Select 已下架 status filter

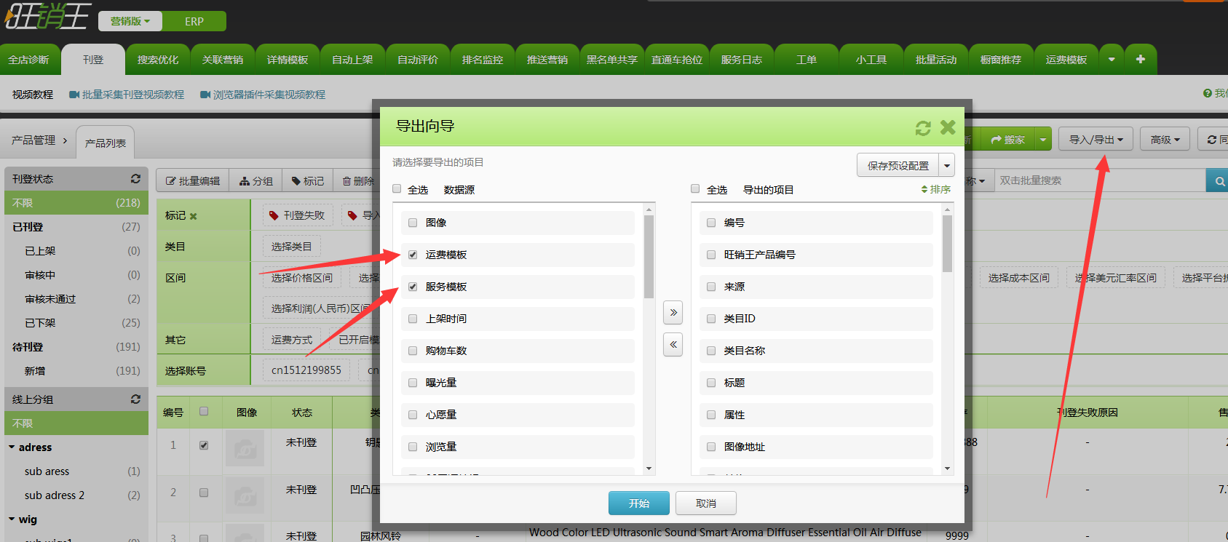click(x=40, y=322)
